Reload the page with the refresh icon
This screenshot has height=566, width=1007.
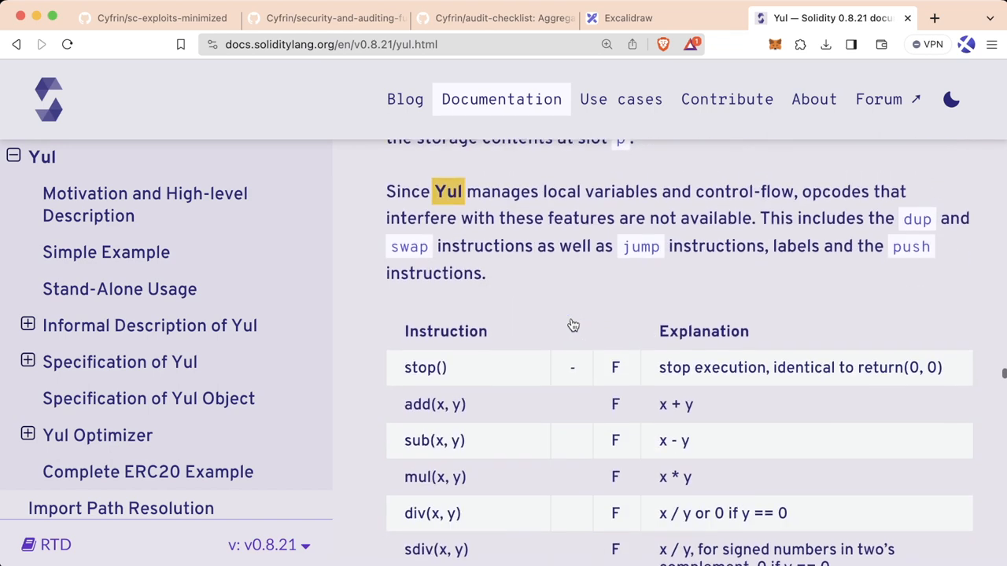pos(67,44)
